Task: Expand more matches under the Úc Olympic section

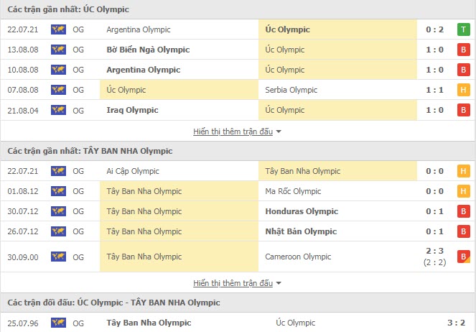Action: [237, 132]
